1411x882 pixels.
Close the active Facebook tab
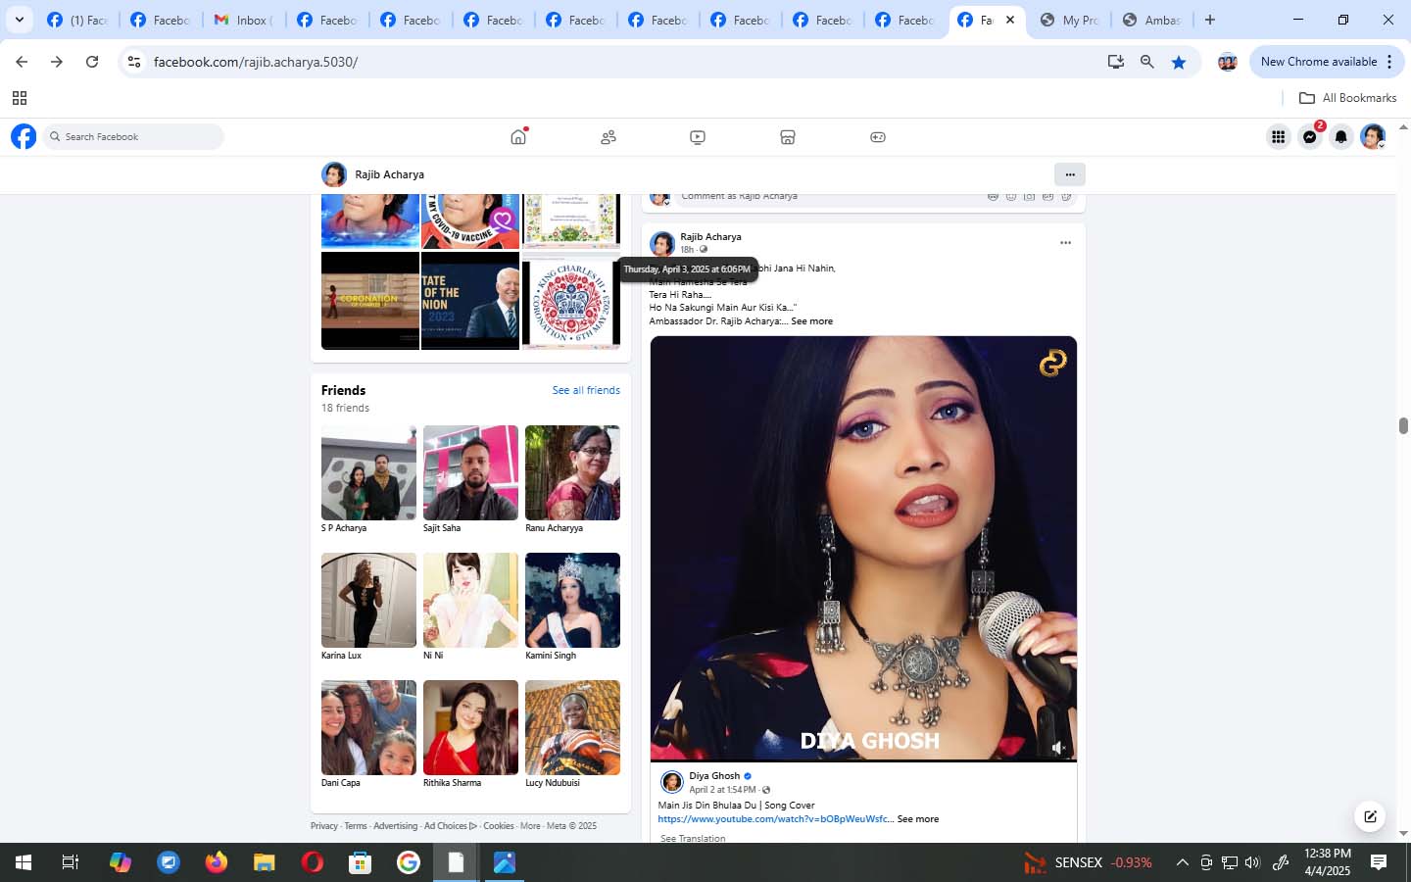coord(1010,20)
